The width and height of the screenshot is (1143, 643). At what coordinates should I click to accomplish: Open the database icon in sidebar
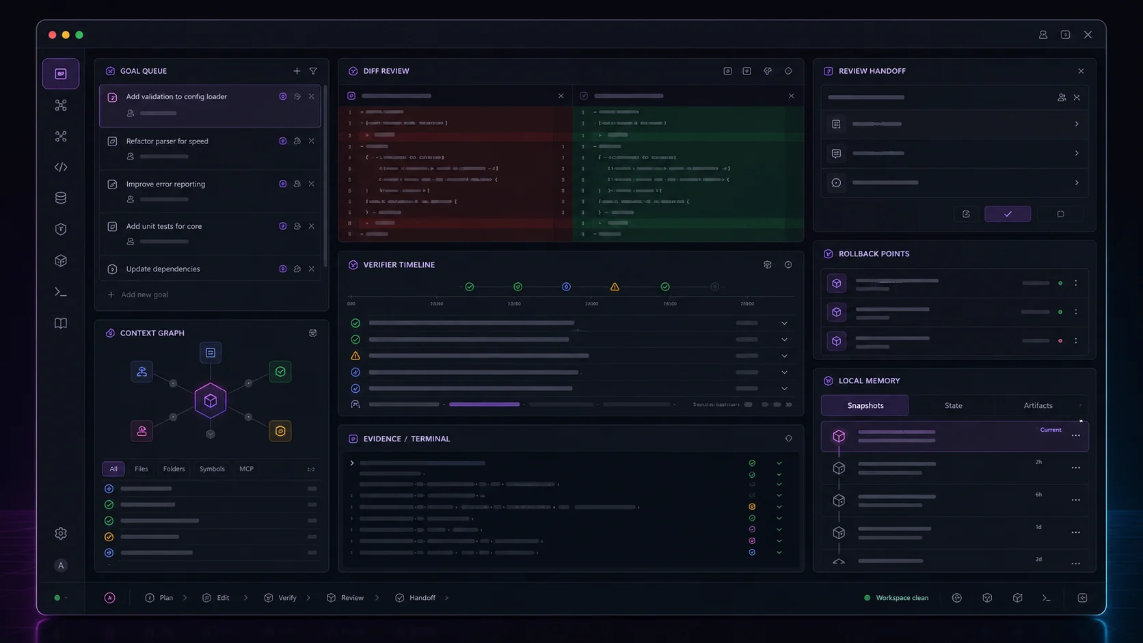[61, 198]
